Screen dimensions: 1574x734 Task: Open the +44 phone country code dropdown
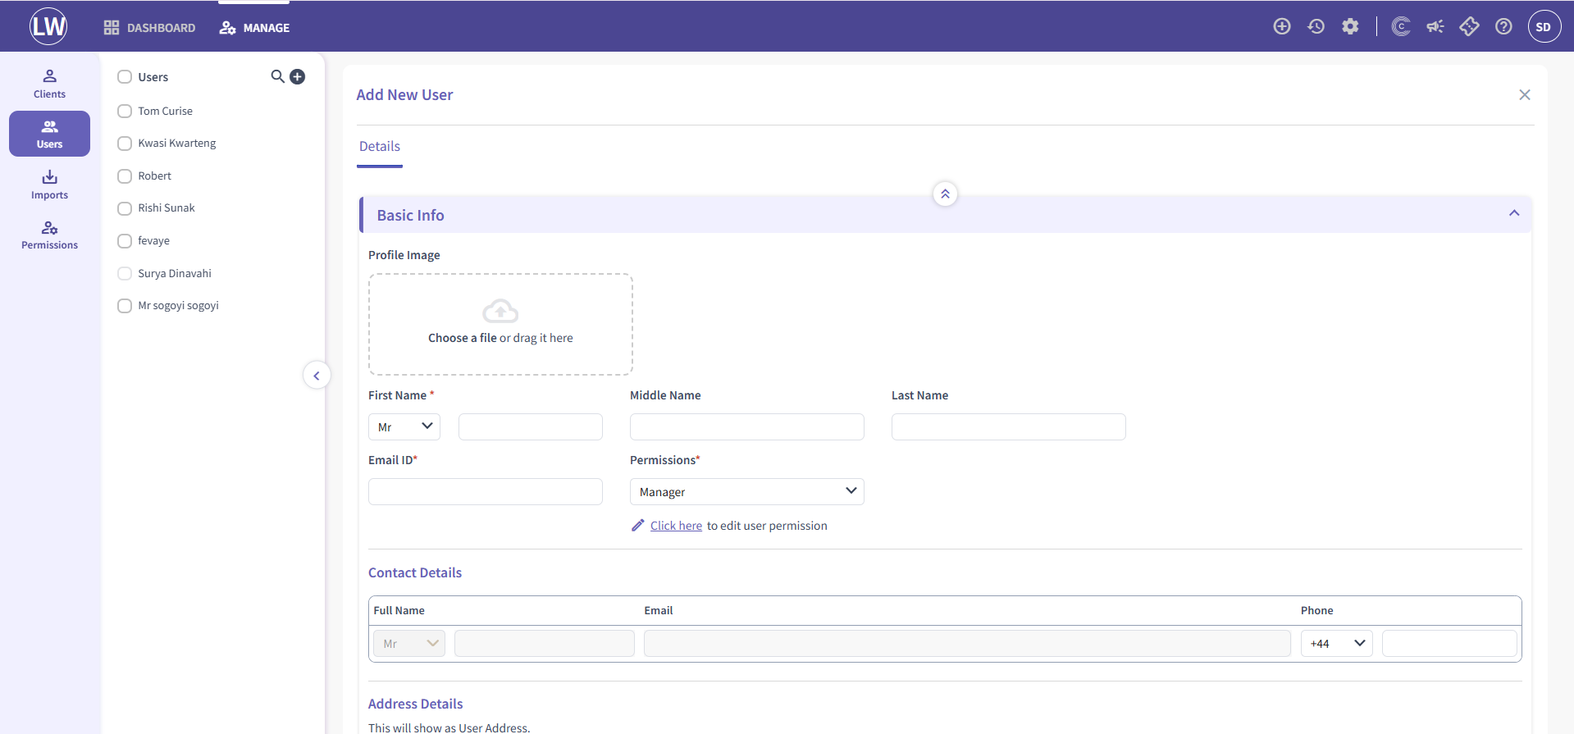tap(1336, 643)
